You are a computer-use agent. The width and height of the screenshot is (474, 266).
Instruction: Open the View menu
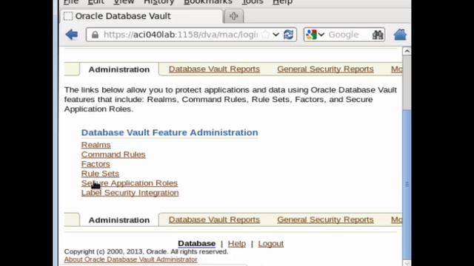point(124,2)
